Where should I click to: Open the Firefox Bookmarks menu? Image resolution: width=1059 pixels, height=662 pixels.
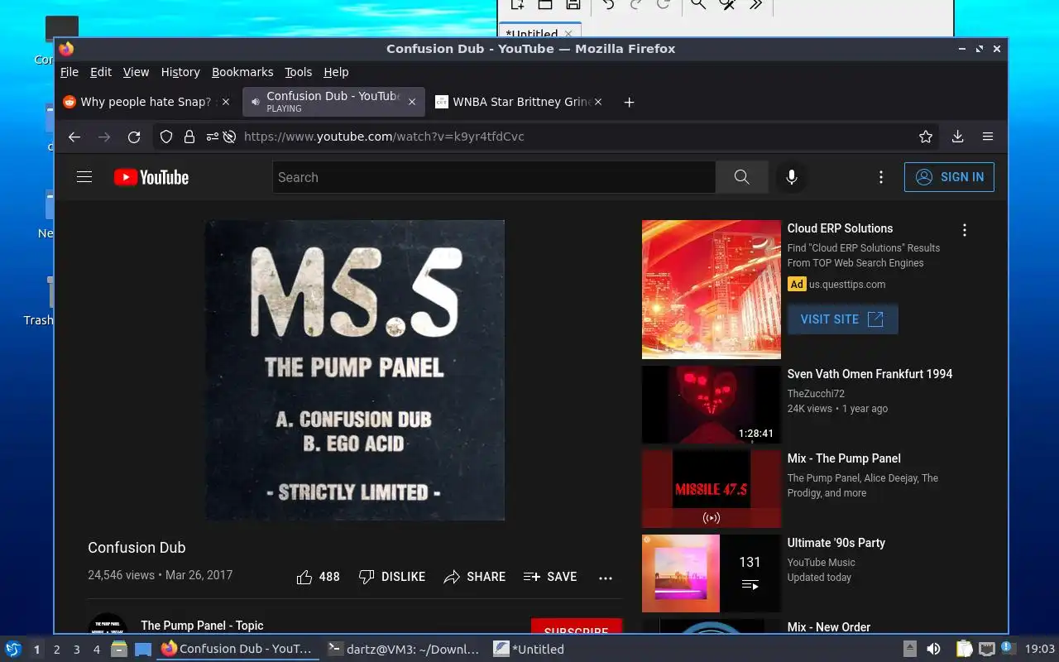tap(242, 72)
